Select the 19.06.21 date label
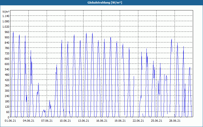The image size is (203, 127). [120, 121]
